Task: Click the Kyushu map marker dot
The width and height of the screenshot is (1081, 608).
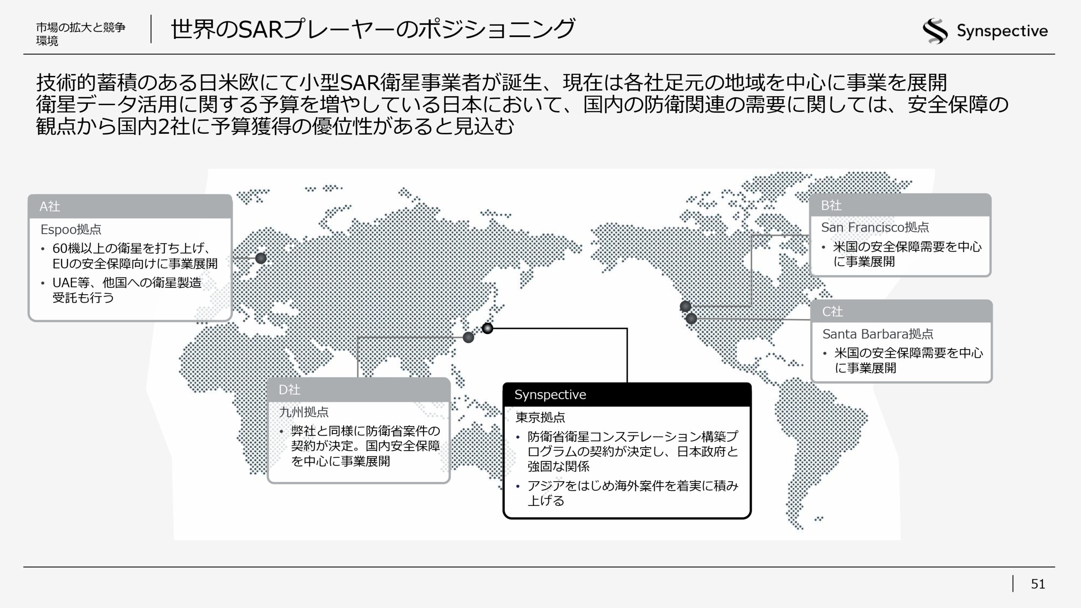Action: pos(468,337)
